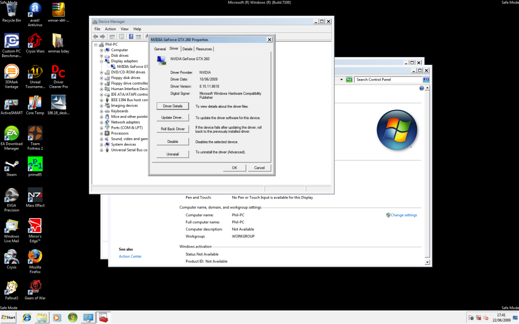519x324 pixels.
Task: Open Internet Explorer from the taskbar
Action: click(x=26, y=317)
